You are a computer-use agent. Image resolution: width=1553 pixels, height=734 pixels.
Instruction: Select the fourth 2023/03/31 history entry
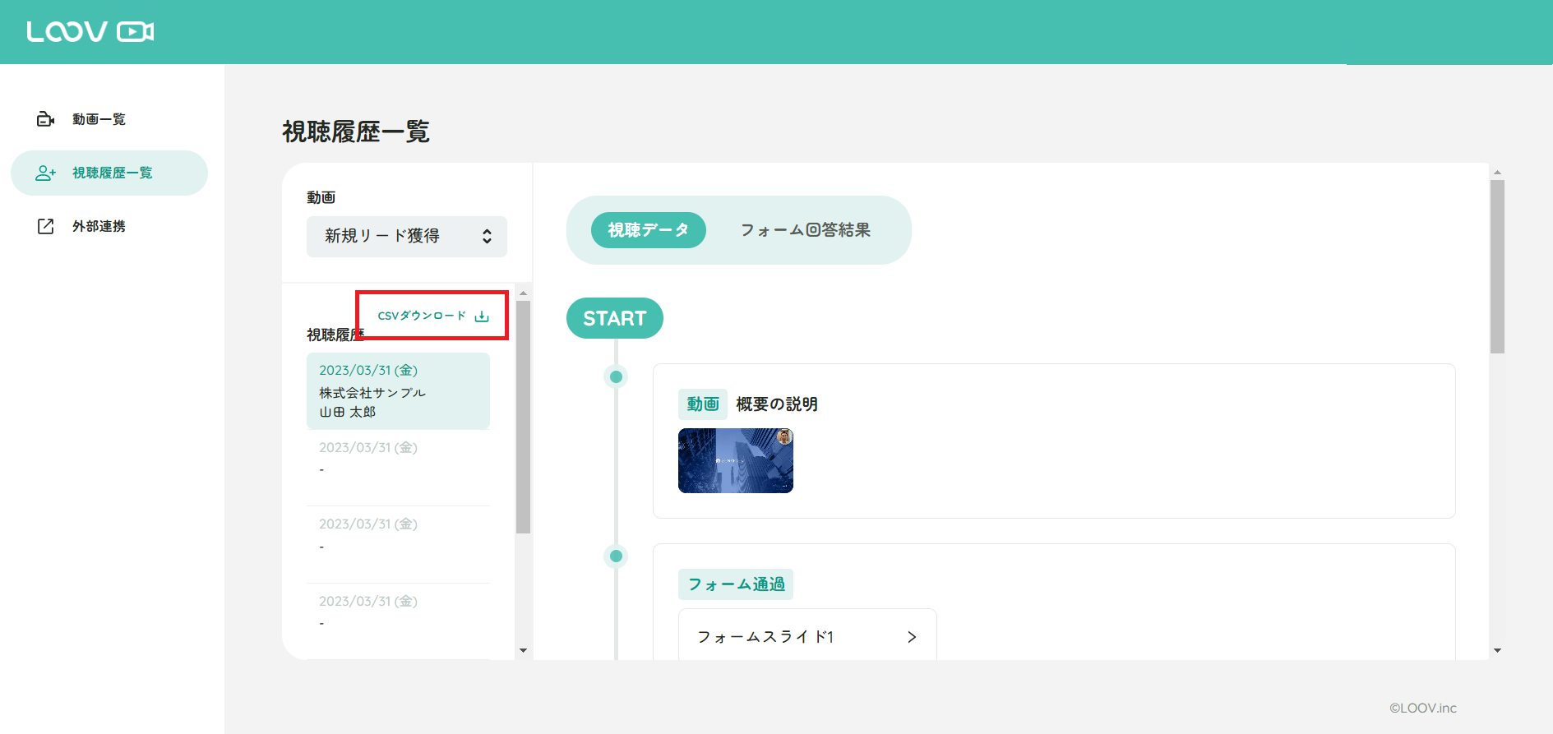point(398,621)
